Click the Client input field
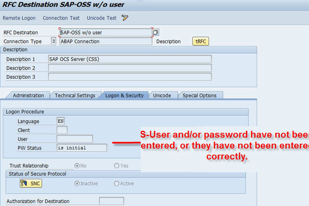309x206 pixels. click(x=62, y=130)
